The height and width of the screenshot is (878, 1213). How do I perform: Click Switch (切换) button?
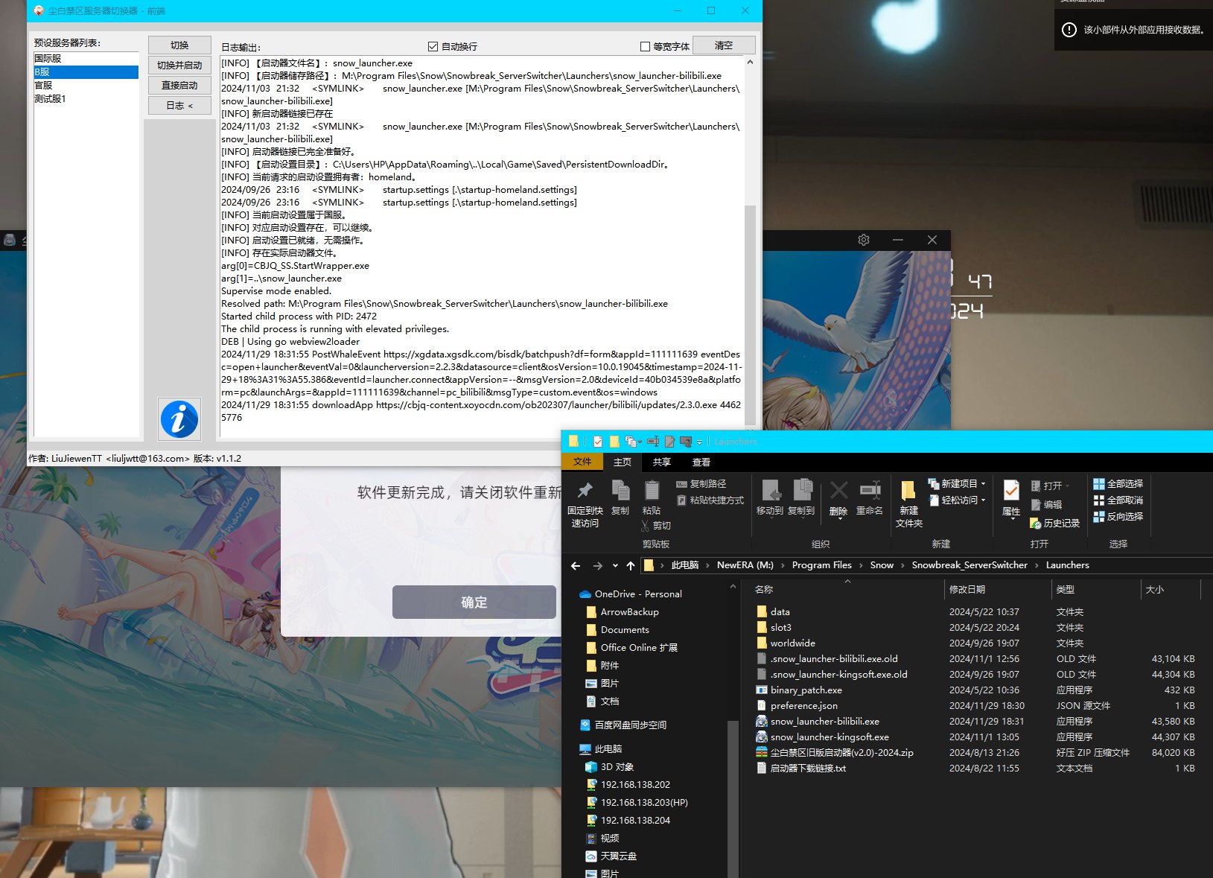point(179,45)
